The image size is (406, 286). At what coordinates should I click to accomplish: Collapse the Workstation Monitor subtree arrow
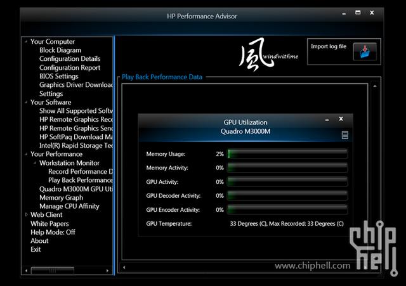[35, 163]
